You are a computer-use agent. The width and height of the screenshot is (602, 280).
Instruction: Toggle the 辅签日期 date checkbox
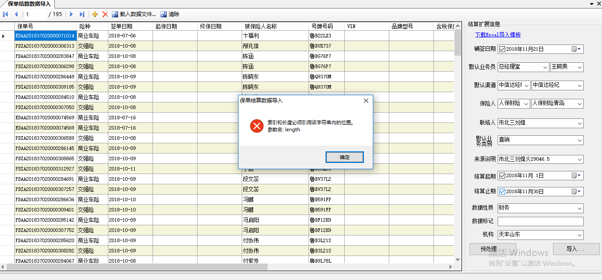pyautogui.click(x=503, y=49)
